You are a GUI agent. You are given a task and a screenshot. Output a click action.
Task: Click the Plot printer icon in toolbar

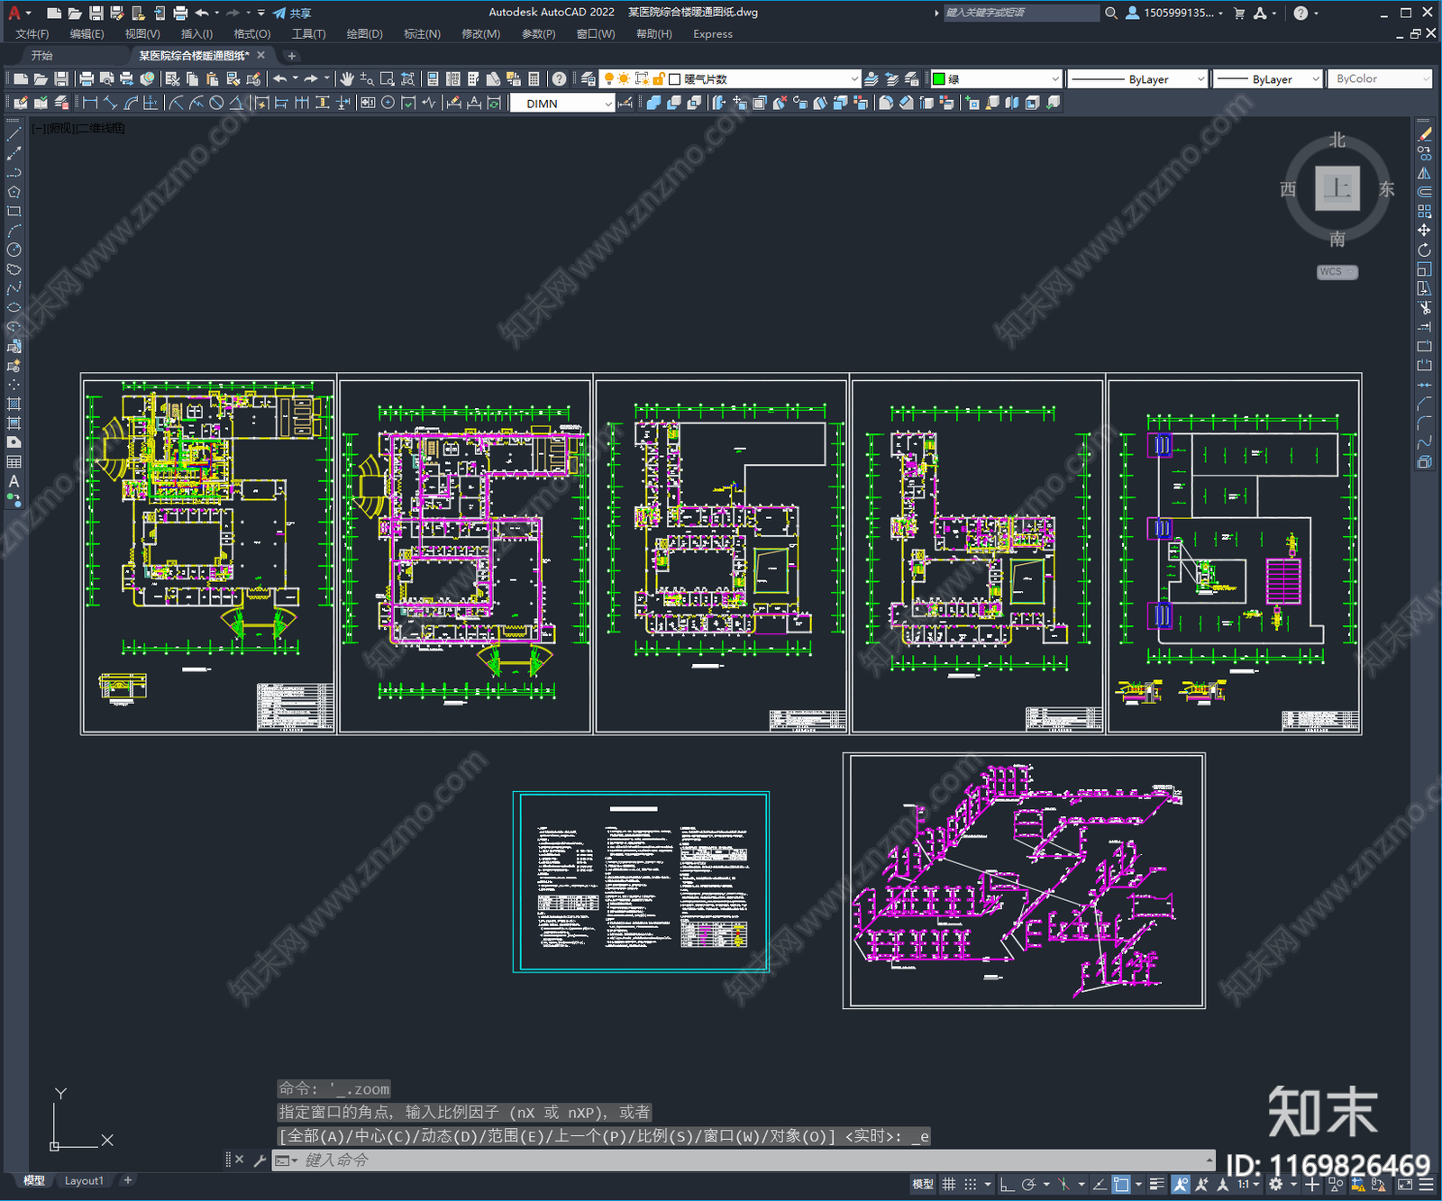point(87,79)
